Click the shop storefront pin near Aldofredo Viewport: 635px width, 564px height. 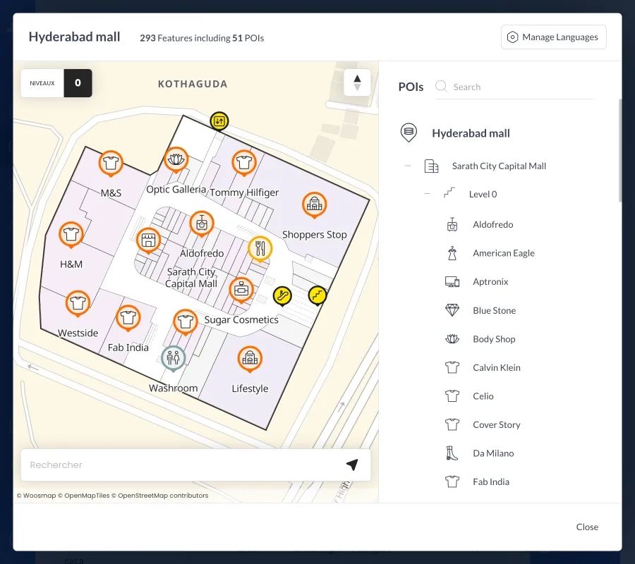coord(148,240)
